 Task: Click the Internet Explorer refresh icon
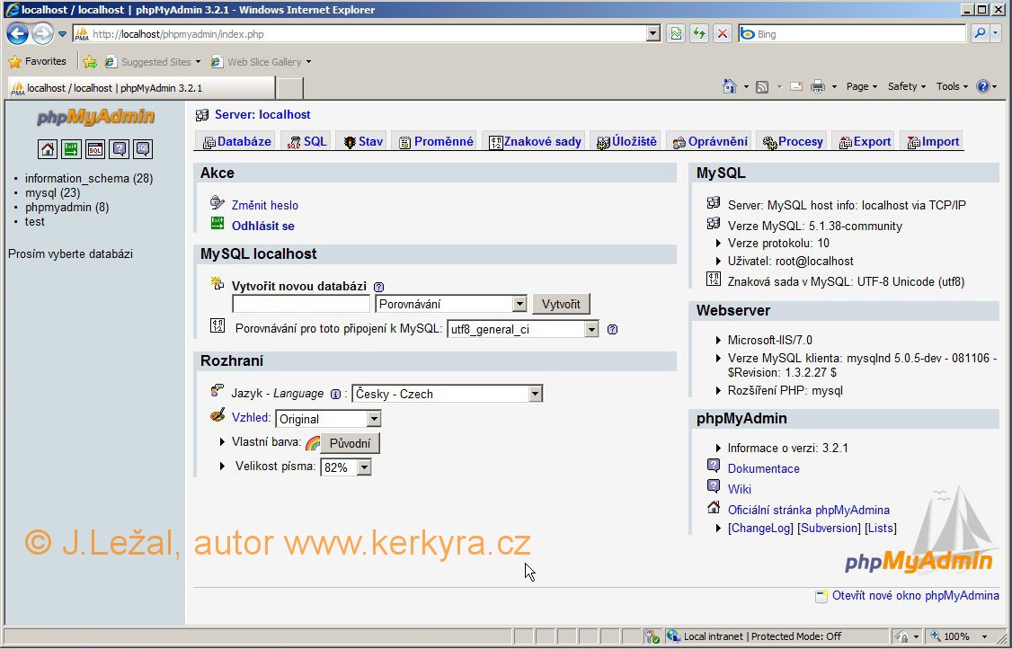[698, 34]
